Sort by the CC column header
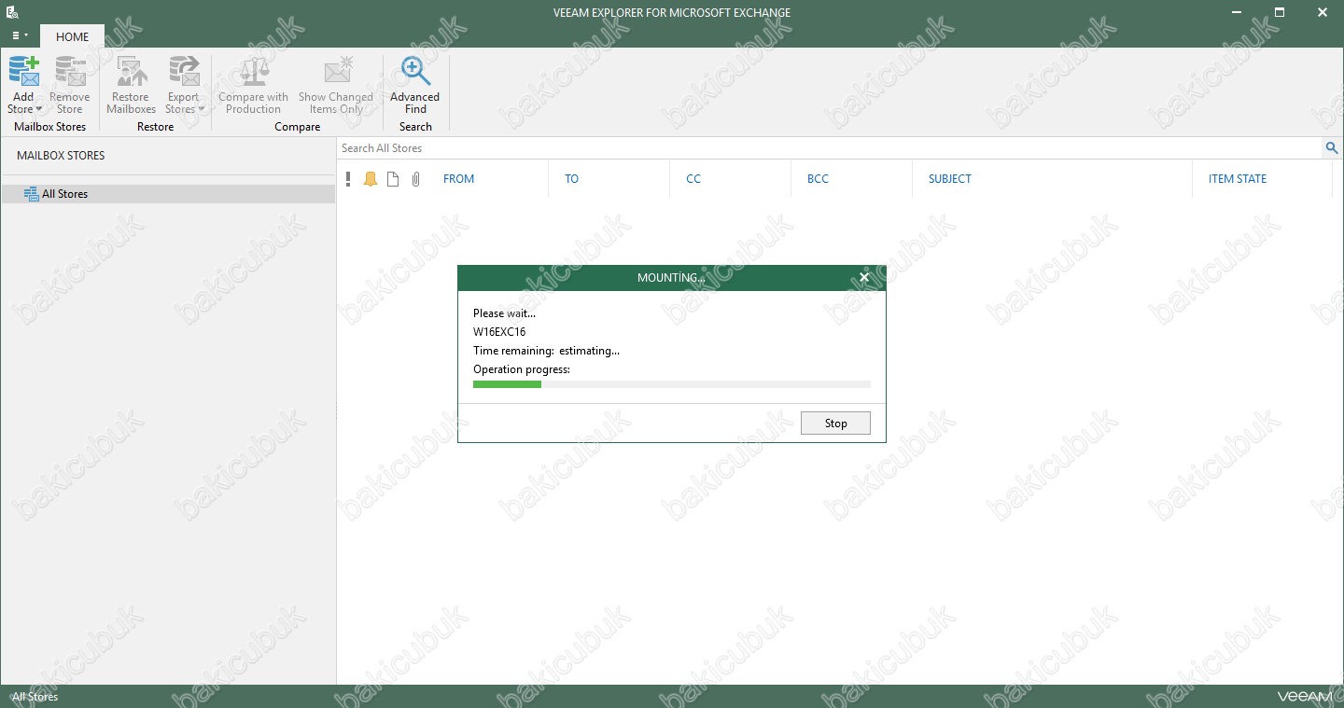The width and height of the screenshot is (1344, 708). click(693, 179)
